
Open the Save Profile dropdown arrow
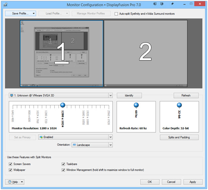tap(34, 13)
